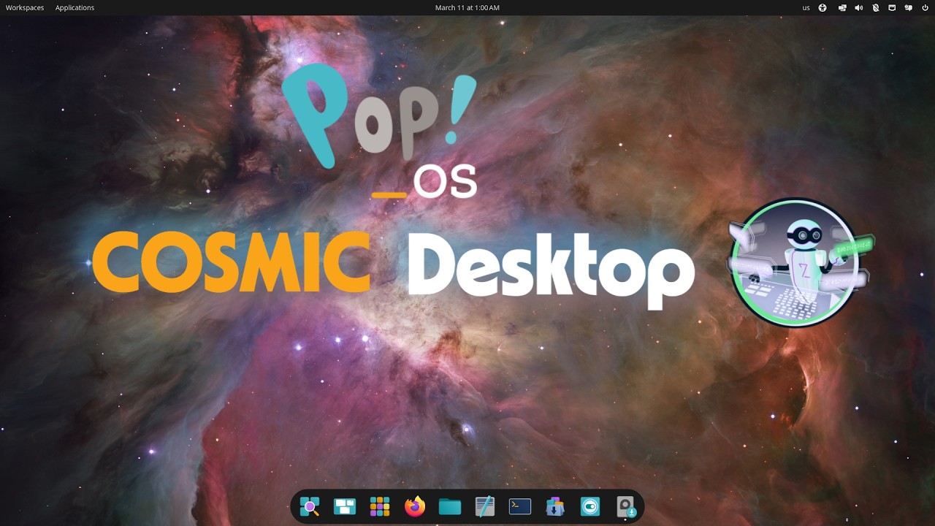This screenshot has width=935, height=526.
Task: Open the accessibility applet in panel
Action: [x=823, y=7]
